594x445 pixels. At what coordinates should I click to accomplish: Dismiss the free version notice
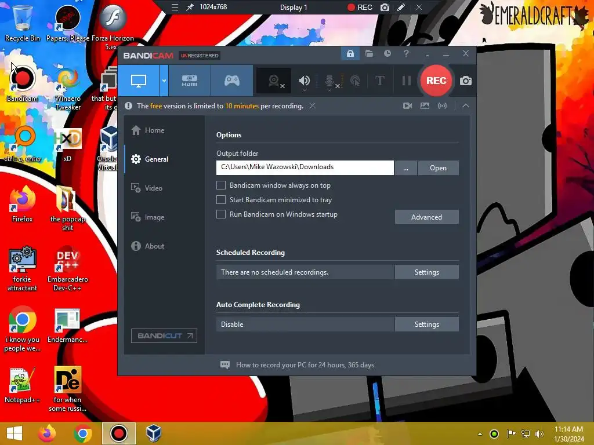point(312,106)
